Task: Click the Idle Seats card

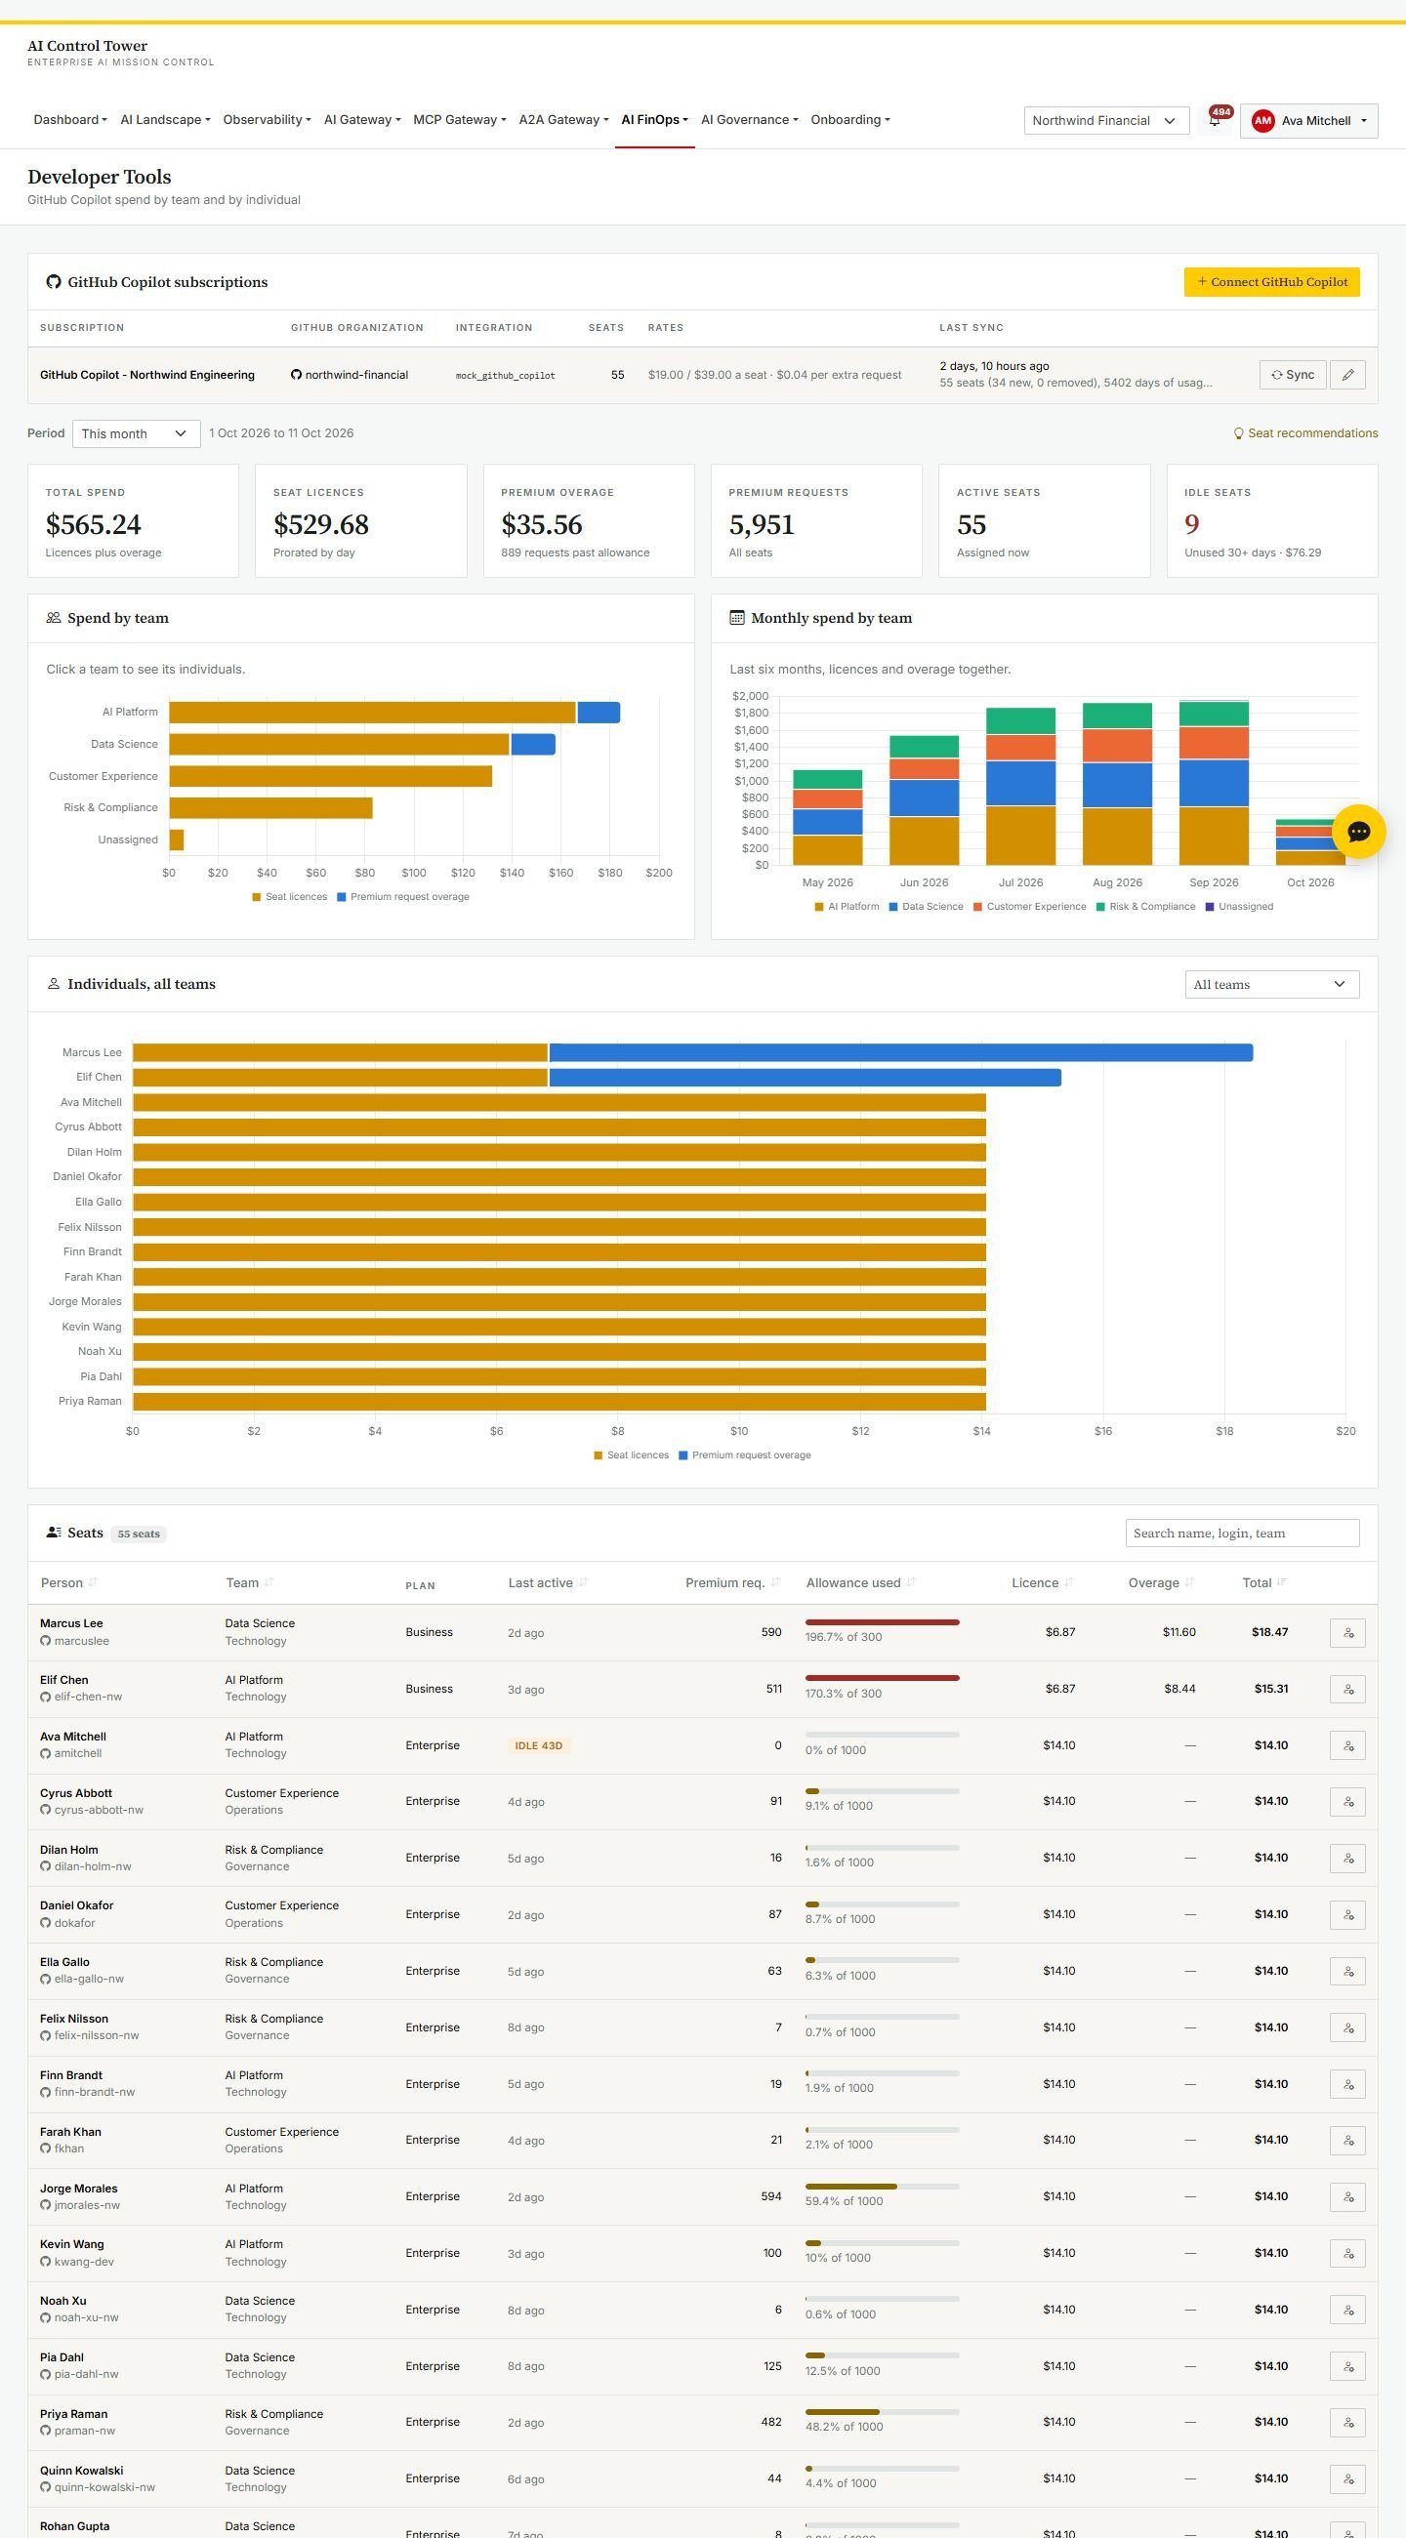Action: pos(1272,520)
